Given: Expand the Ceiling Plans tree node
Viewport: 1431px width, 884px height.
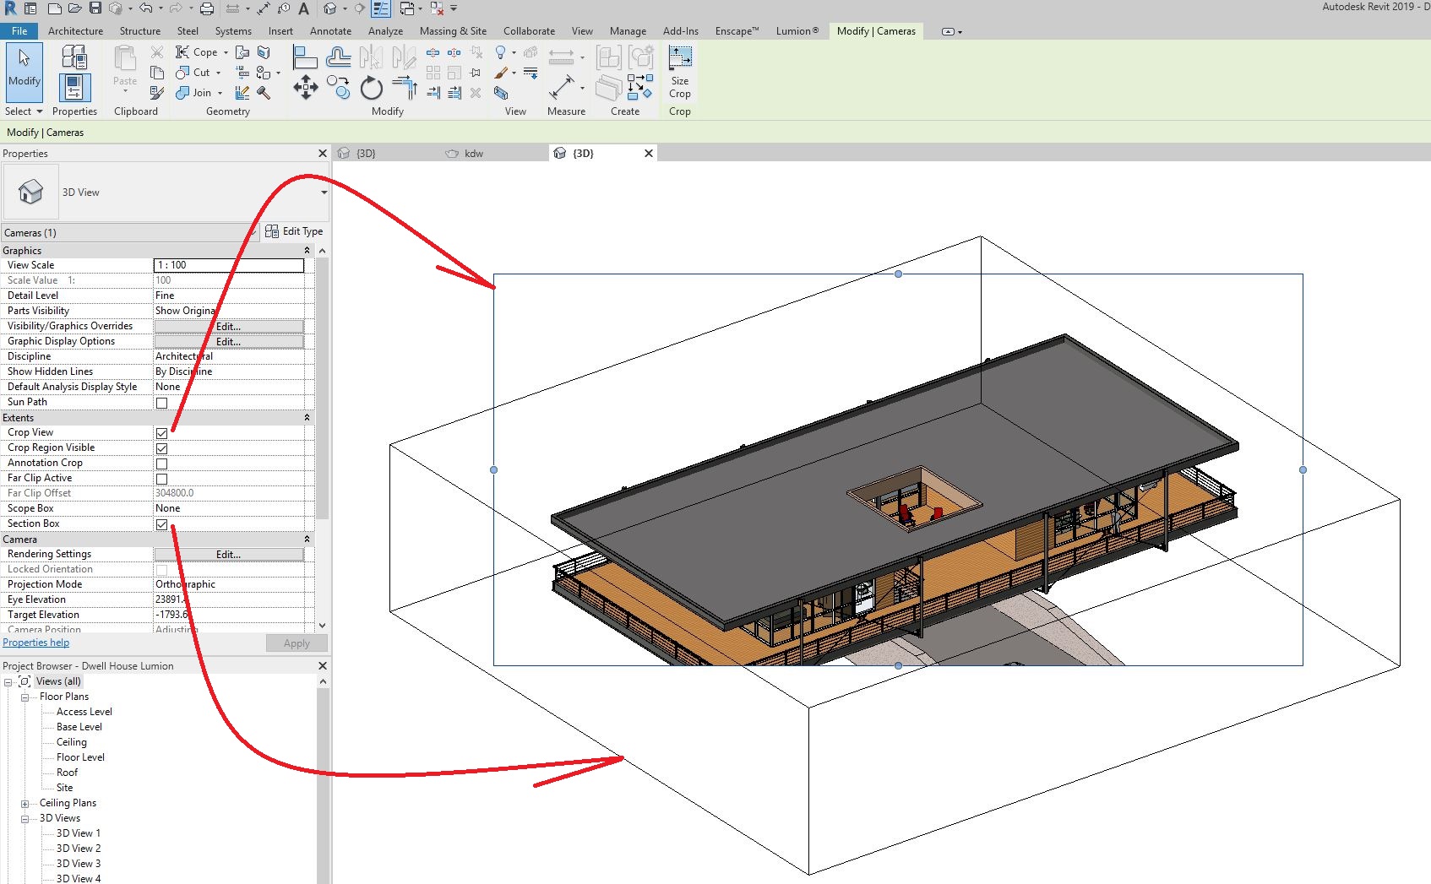Looking at the screenshot, I should tap(24, 804).
